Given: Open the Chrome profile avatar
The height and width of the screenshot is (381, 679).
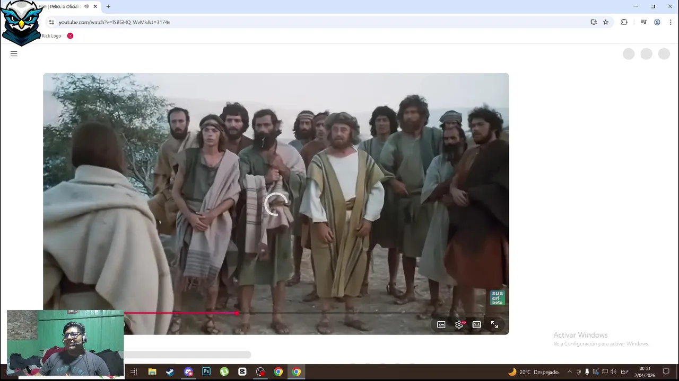Looking at the screenshot, I should click(657, 22).
